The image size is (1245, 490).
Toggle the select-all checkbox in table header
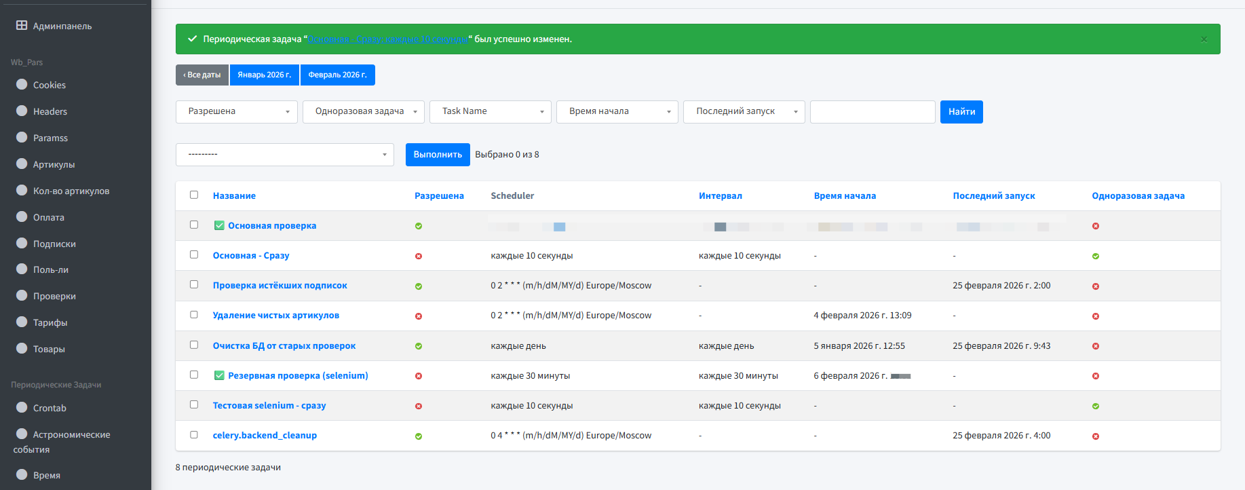[x=194, y=195]
